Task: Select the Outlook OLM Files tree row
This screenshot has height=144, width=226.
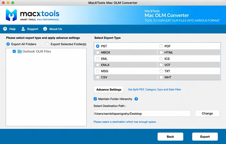Action: (46, 51)
